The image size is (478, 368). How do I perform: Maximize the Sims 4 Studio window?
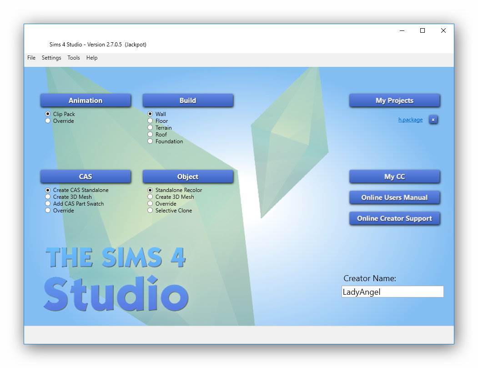pos(423,30)
